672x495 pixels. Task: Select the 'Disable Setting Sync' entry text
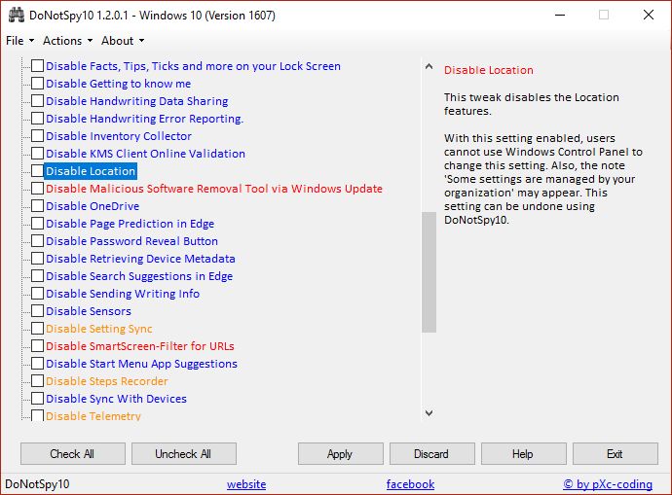(x=99, y=329)
